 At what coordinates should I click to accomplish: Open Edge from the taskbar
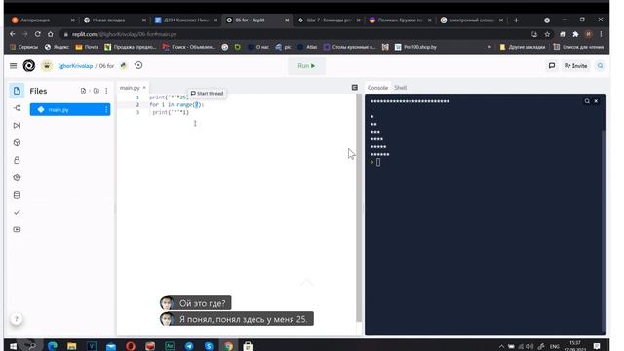(x=52, y=346)
